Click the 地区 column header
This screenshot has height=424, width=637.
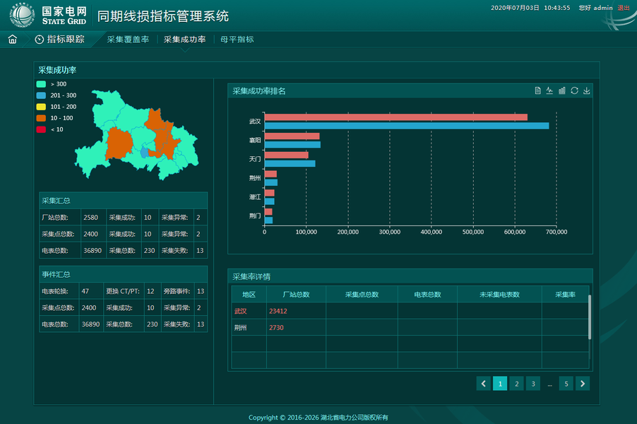249,294
